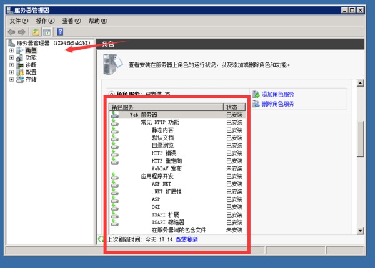The image size is (375, 268).
Task: Expand the 诊断 tree node
Action: pyautogui.click(x=11, y=65)
